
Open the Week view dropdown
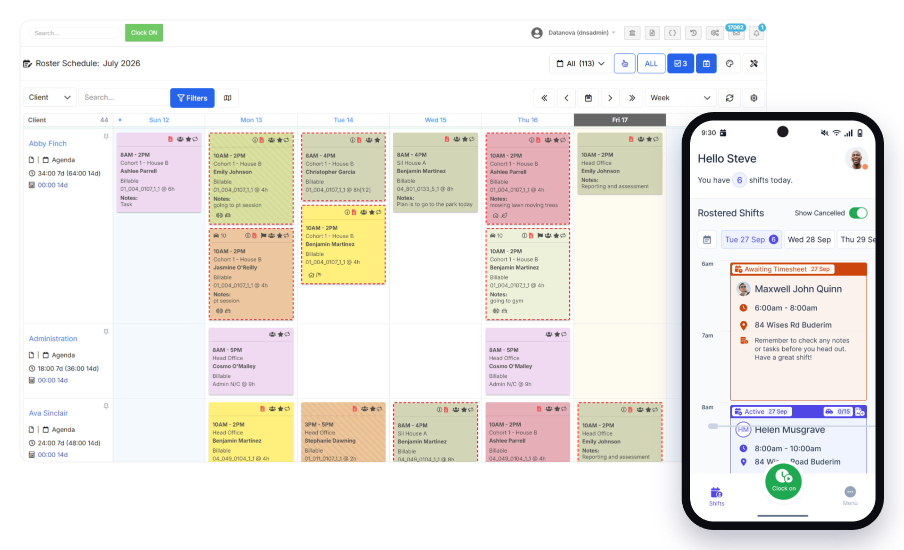coord(681,98)
